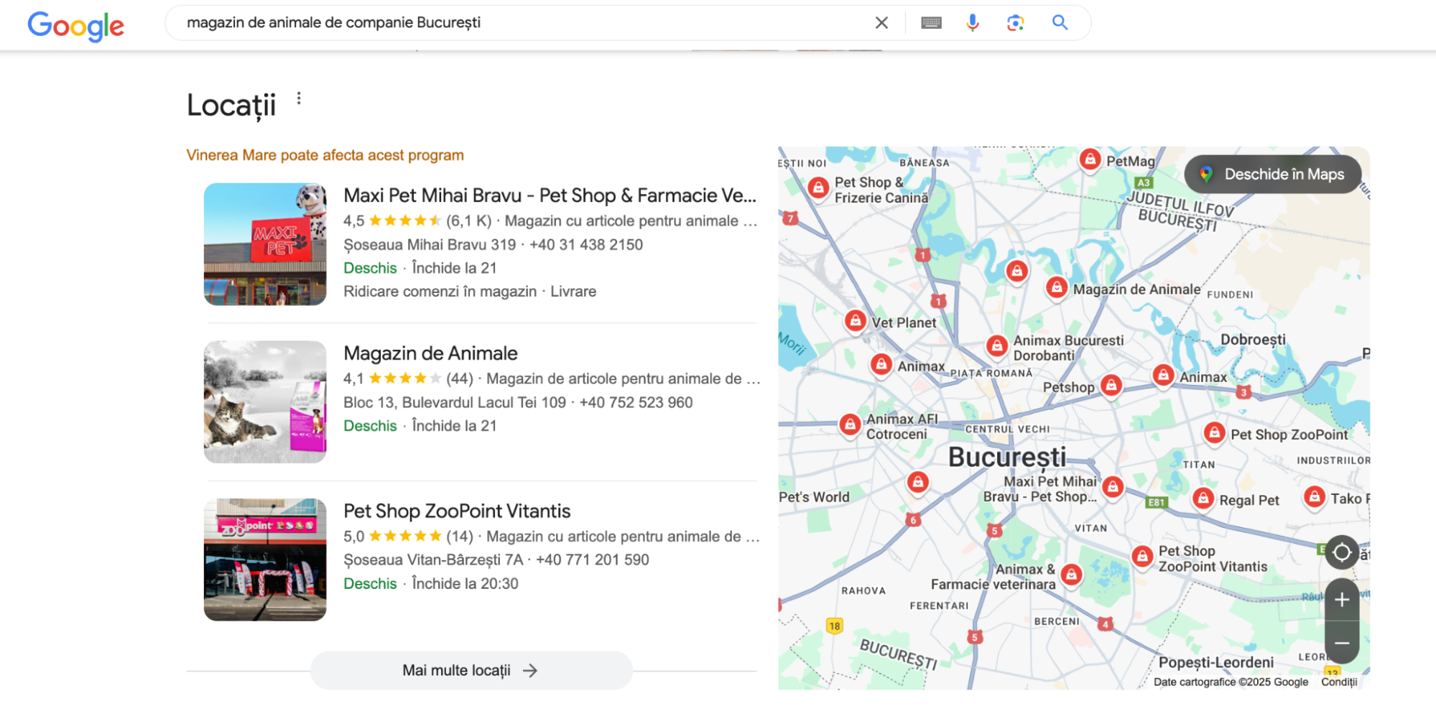This screenshot has width=1436, height=724.
Task: Open the on-screen keyboard icon
Action: [931, 23]
